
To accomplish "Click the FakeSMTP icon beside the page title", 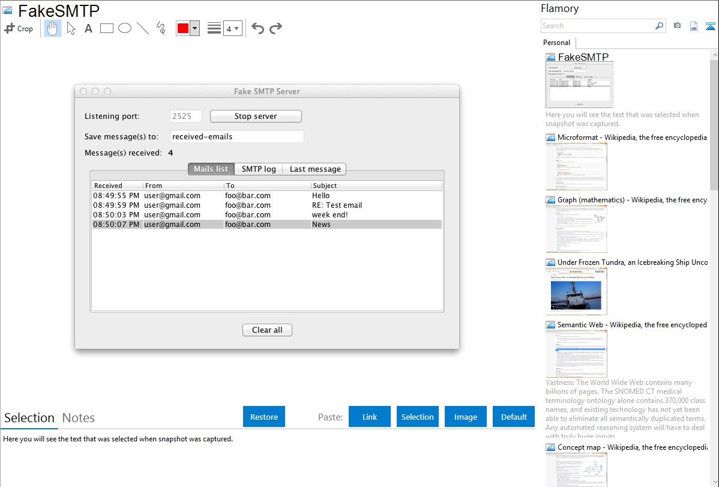I will click(x=8, y=10).
